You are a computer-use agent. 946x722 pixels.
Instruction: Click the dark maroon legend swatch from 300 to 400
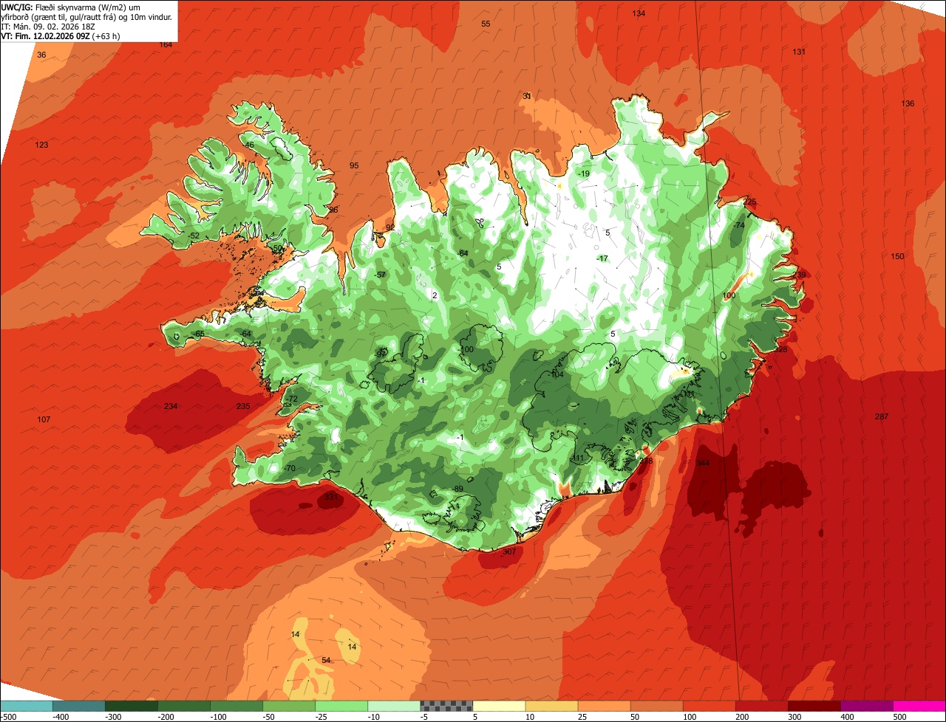(x=814, y=706)
